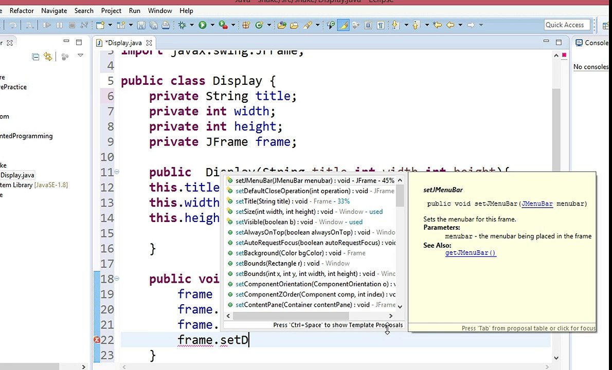Open the Window menu

coord(160,10)
